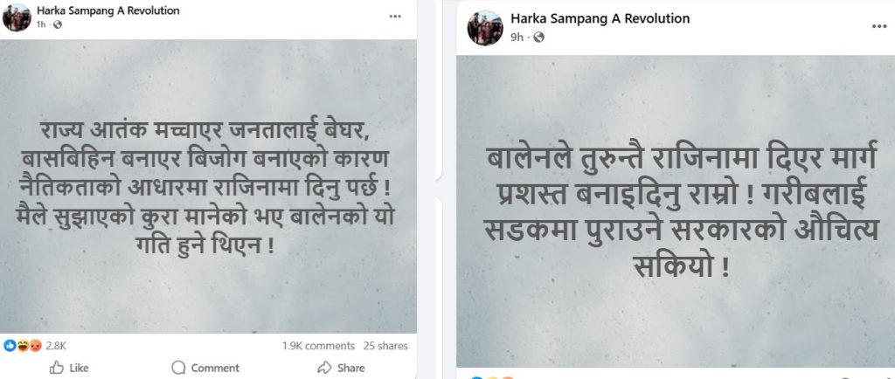Open right post's profile picture
The height and width of the screenshot is (379, 895).
(485, 26)
